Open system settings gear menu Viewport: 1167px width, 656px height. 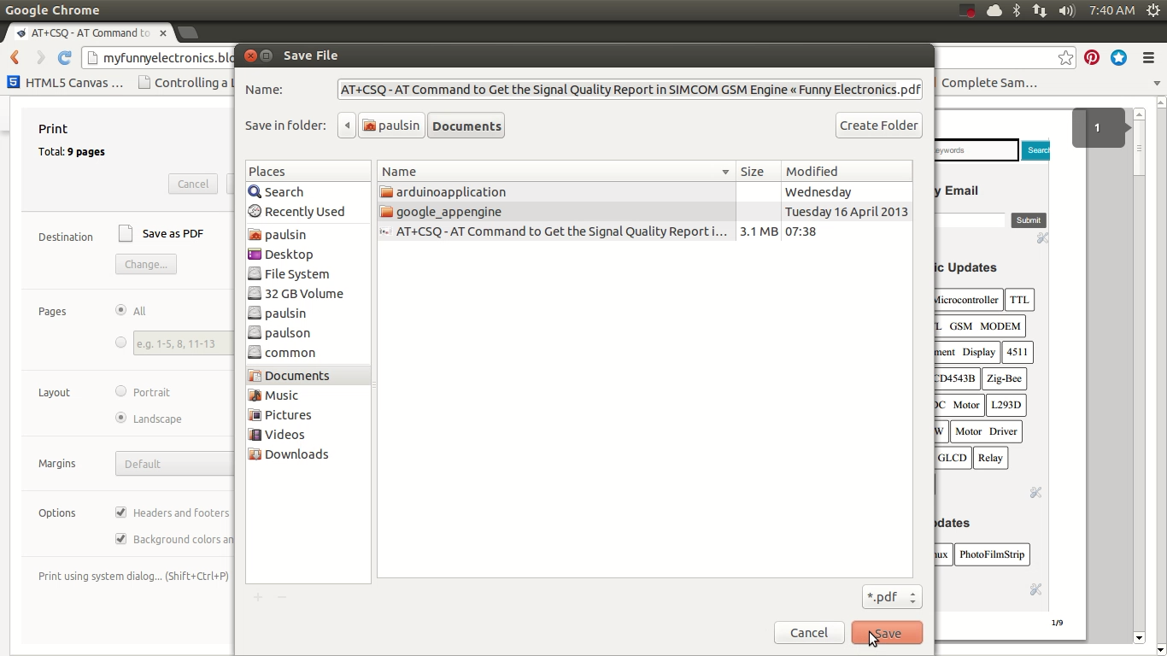pos(1153,10)
